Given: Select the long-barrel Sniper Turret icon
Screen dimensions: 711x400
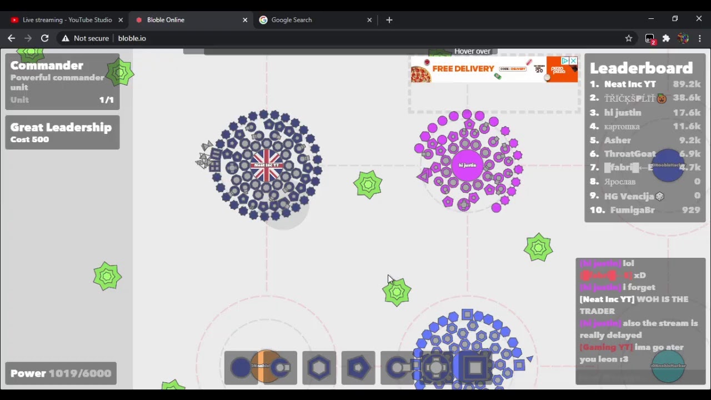Looking at the screenshot, I should pos(397,368).
